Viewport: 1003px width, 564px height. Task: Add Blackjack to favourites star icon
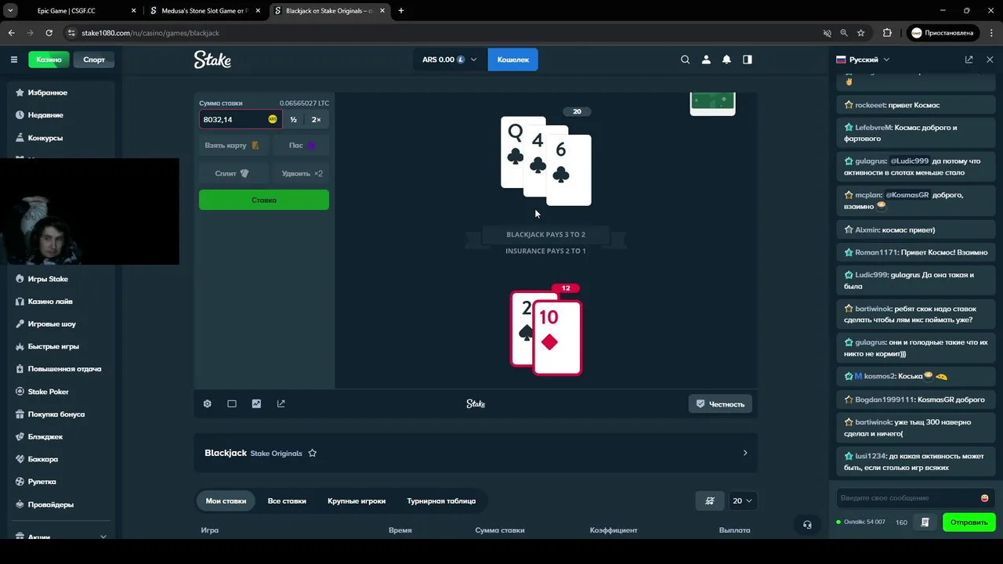tap(313, 453)
